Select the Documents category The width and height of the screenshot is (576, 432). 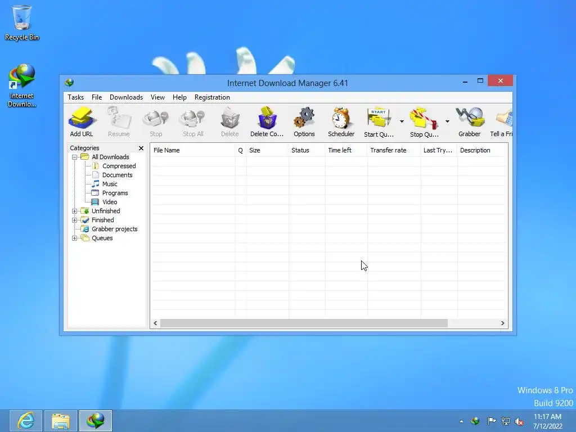(x=117, y=175)
